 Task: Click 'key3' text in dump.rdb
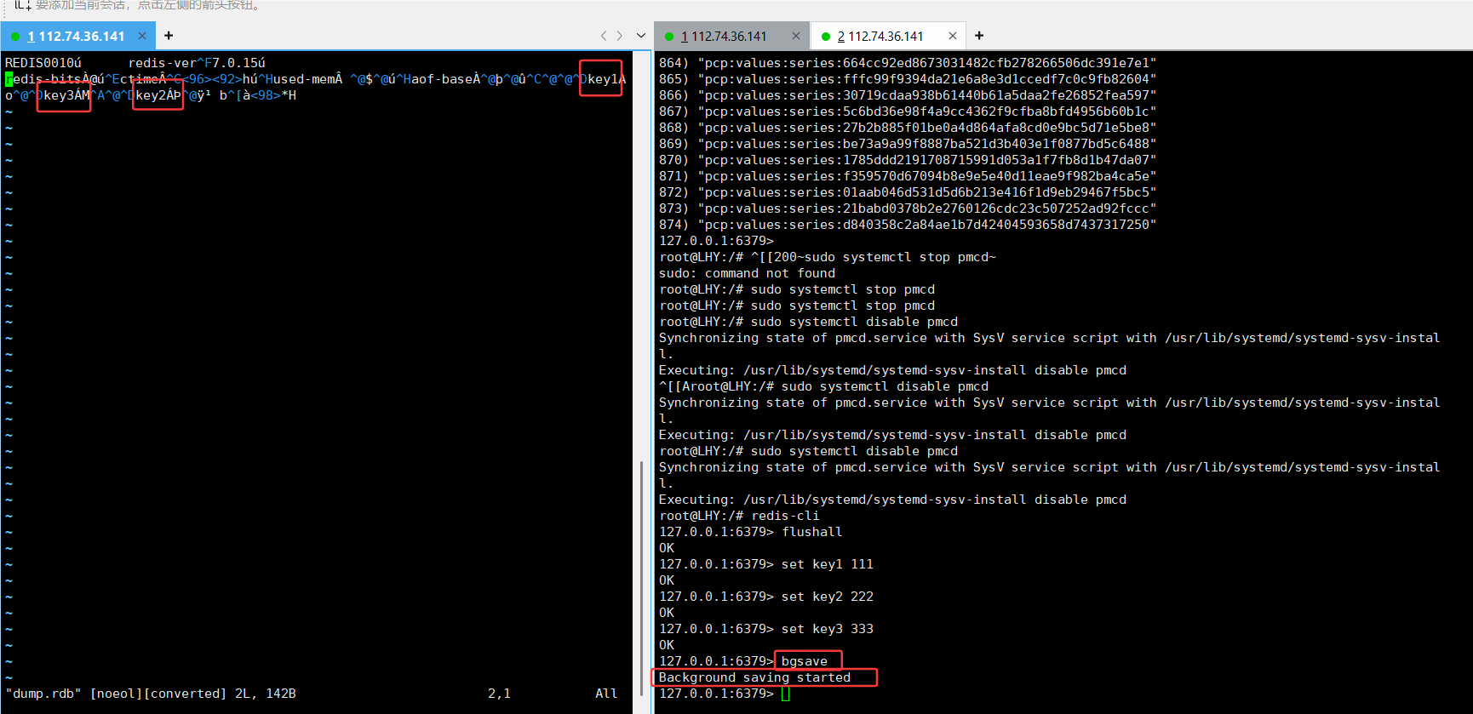(x=59, y=95)
